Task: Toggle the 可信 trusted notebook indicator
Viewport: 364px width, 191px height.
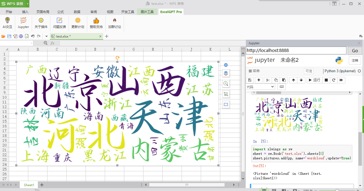Action: click(309, 71)
